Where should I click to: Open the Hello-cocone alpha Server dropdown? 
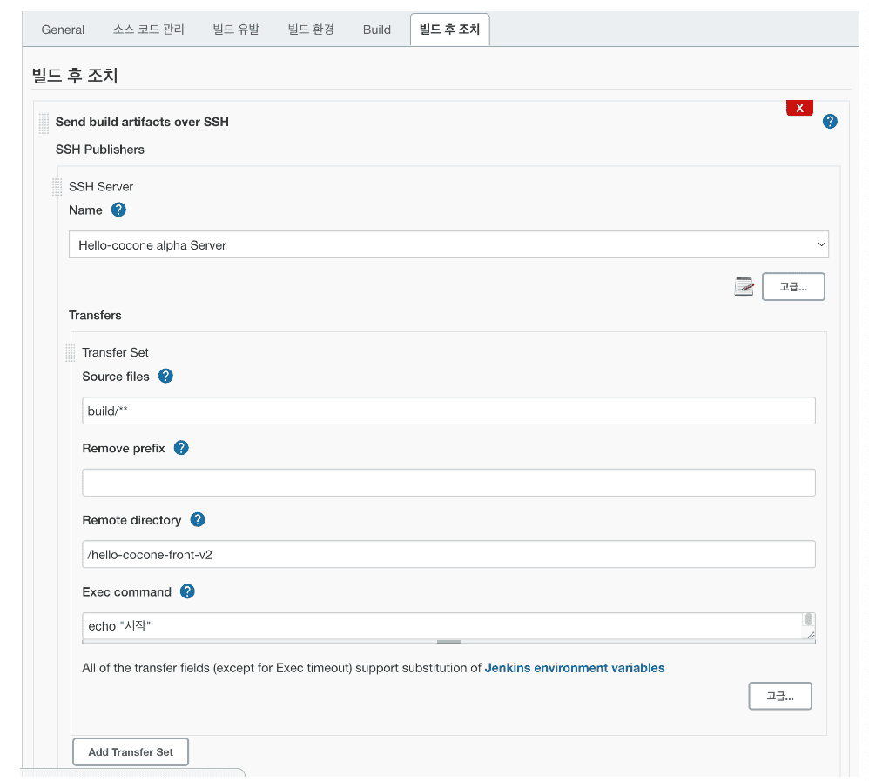[448, 244]
